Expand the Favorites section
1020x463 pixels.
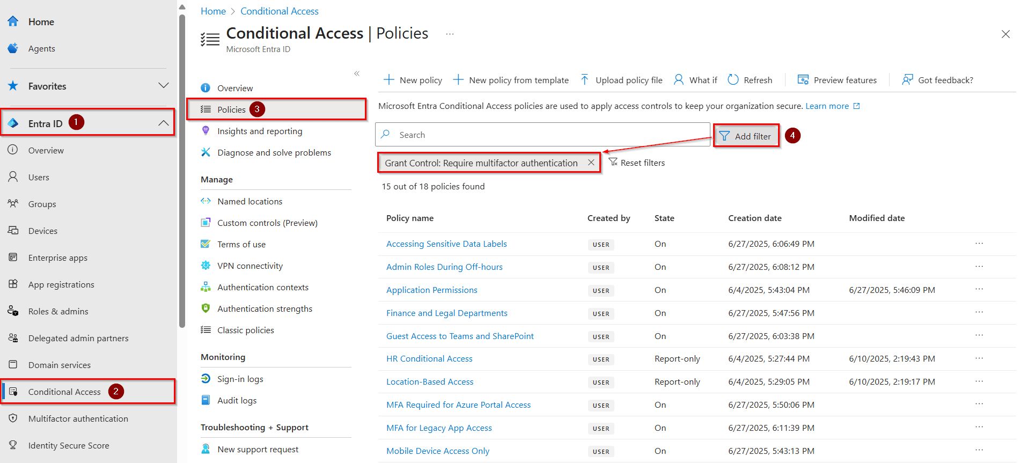164,86
